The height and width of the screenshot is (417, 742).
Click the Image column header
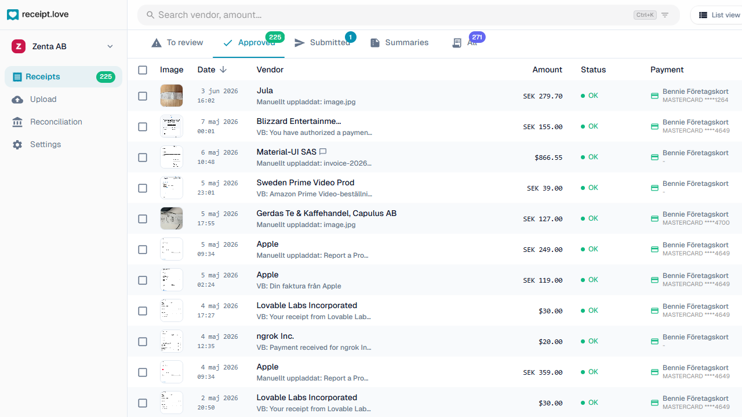(x=172, y=69)
